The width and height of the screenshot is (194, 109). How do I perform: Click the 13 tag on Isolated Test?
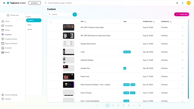tap(125, 68)
